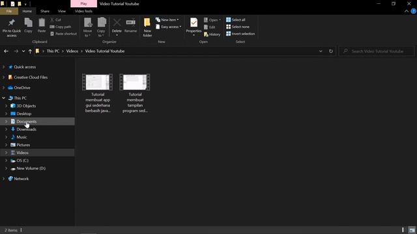Go up one folder level
The height and width of the screenshot is (234, 417).
tap(30, 51)
